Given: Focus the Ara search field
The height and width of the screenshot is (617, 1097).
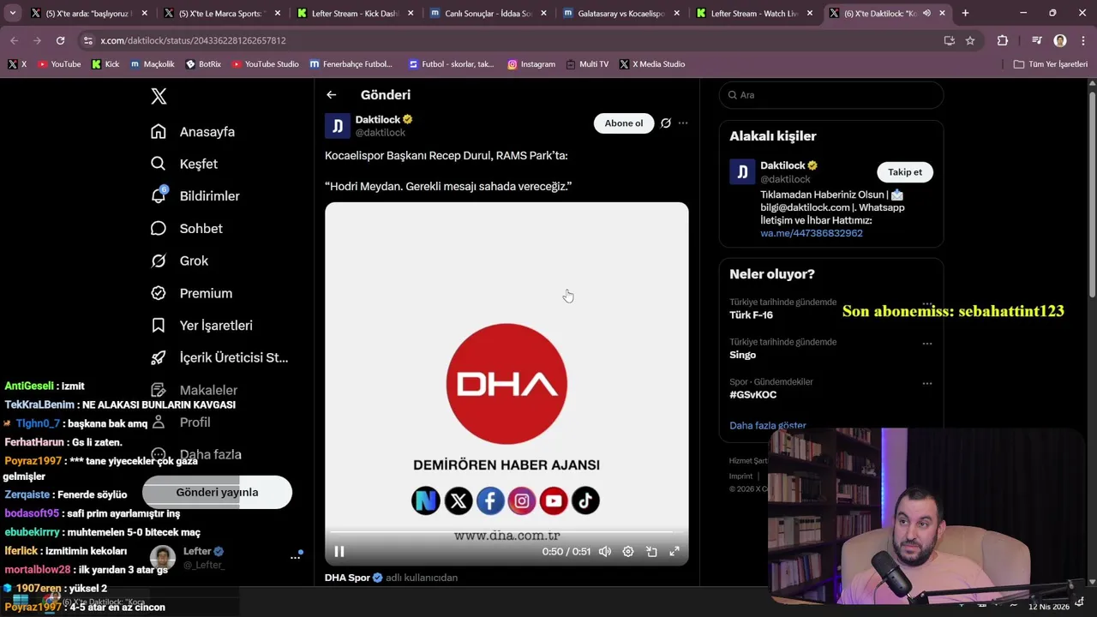Looking at the screenshot, I should pos(831,95).
